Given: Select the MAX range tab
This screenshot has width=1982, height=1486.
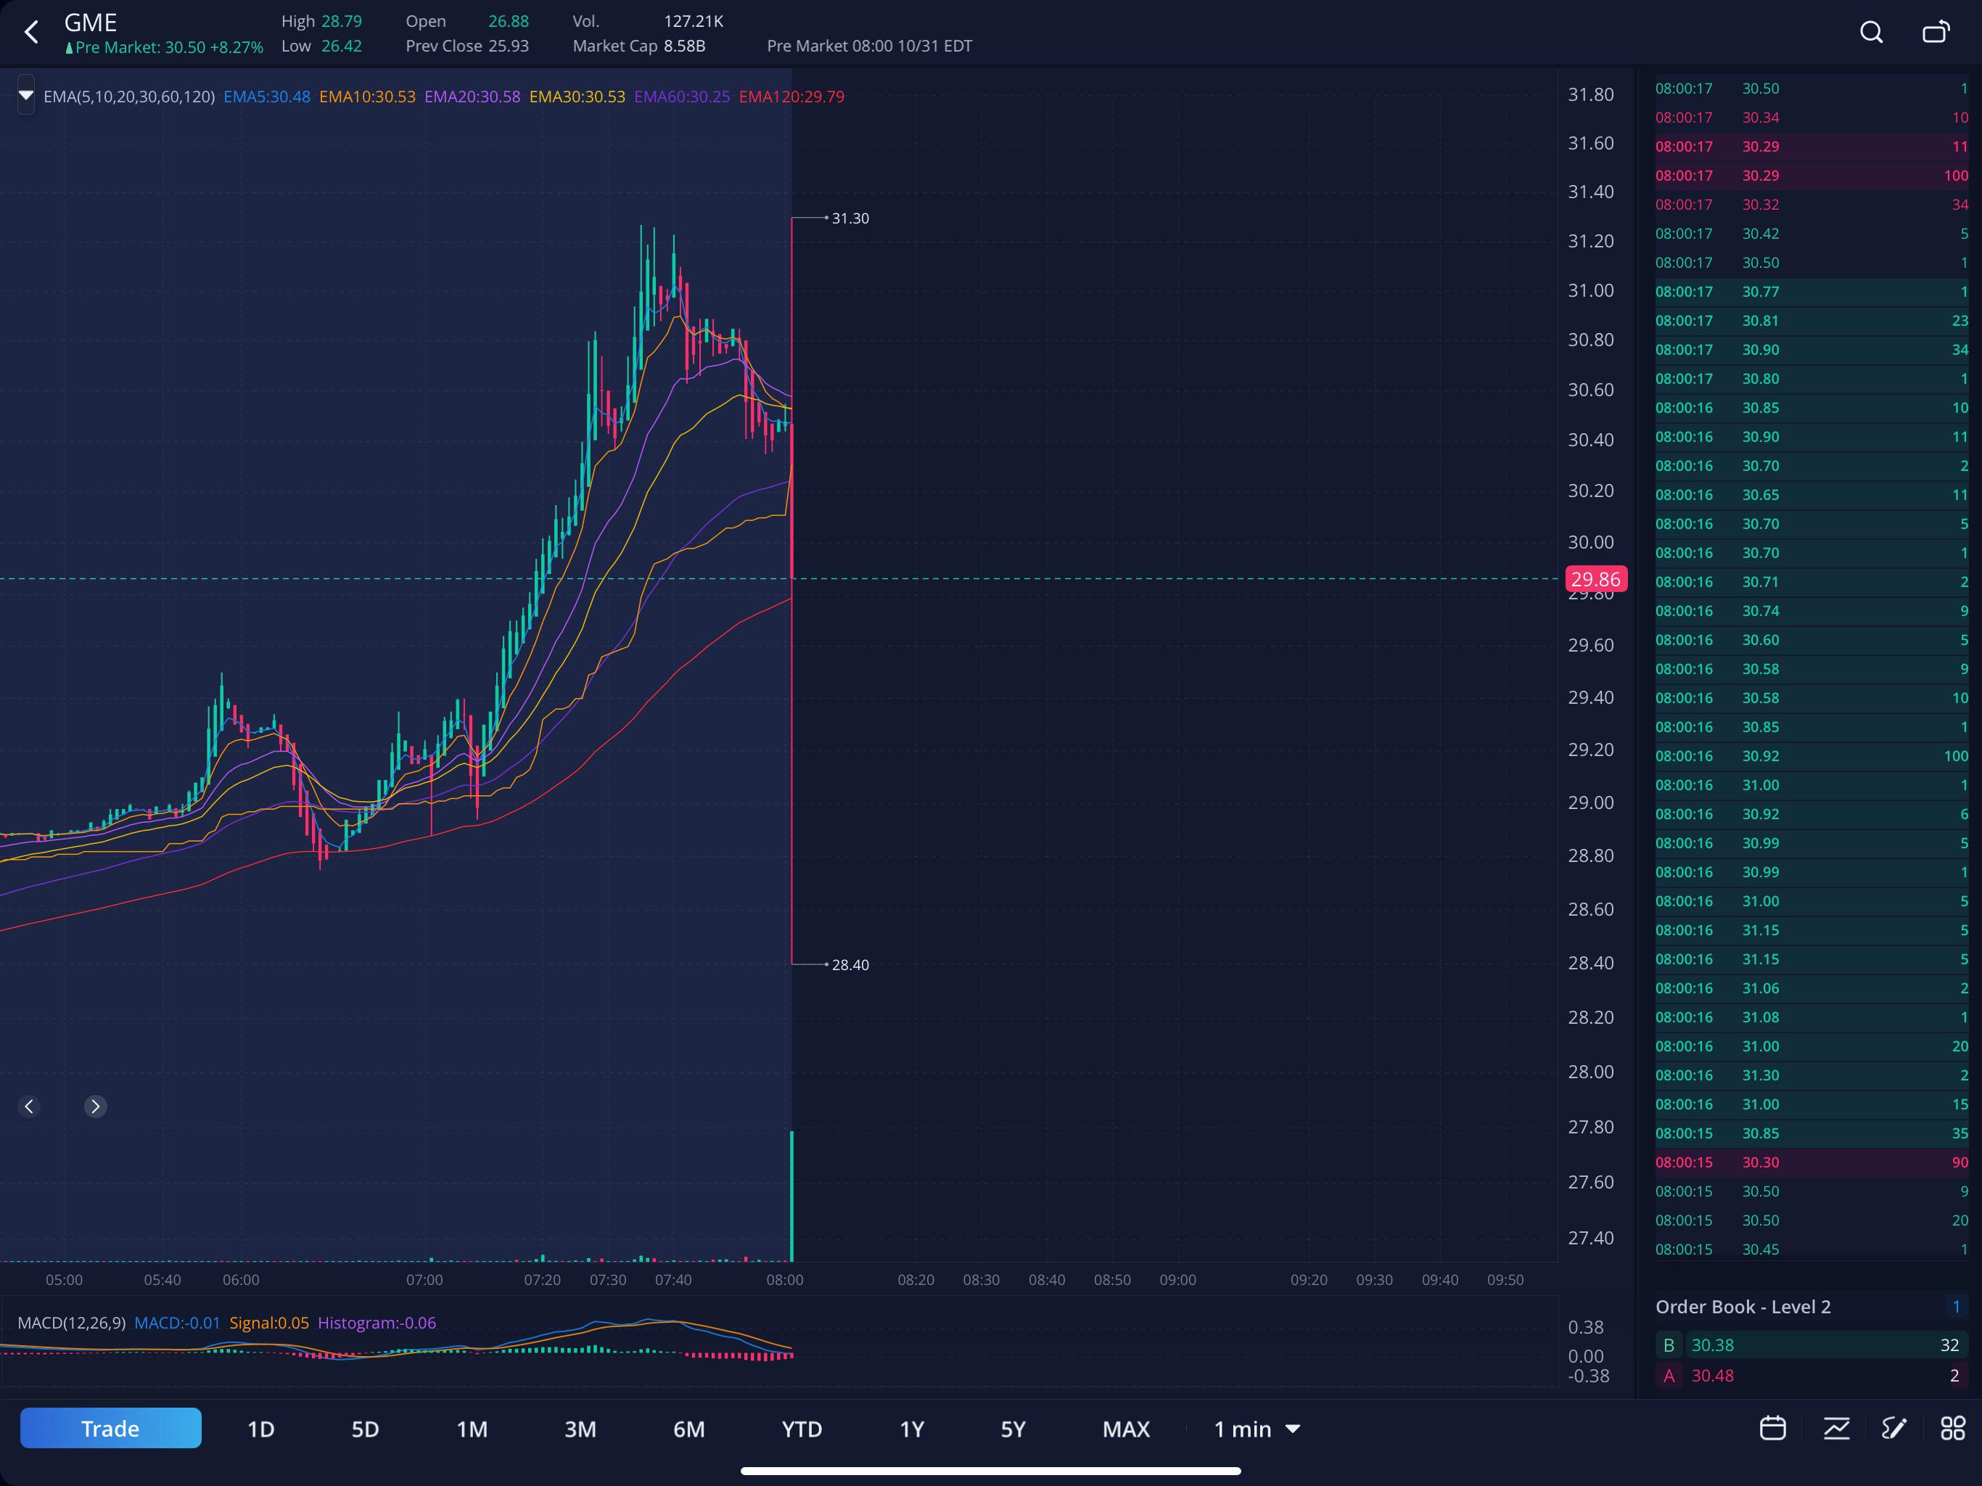Looking at the screenshot, I should [1125, 1429].
